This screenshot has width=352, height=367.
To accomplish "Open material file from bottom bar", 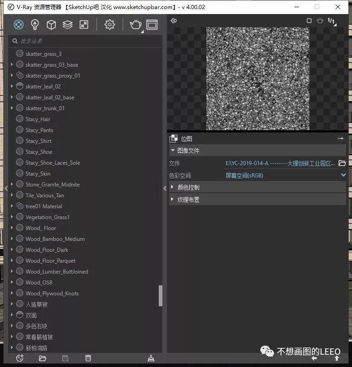I will (42, 358).
